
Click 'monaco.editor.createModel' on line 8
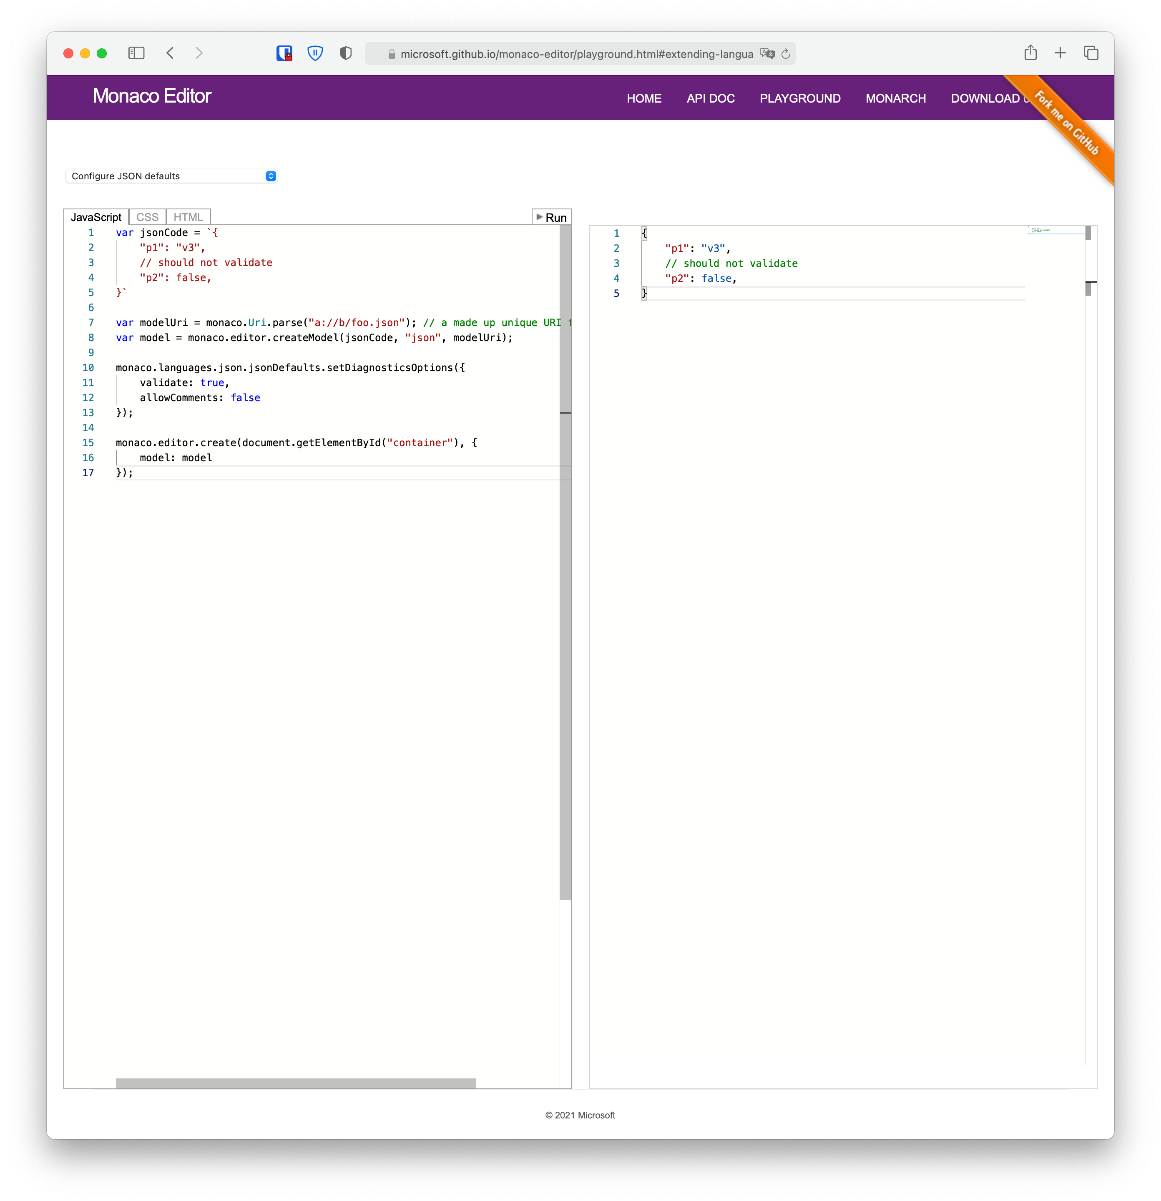(x=264, y=338)
